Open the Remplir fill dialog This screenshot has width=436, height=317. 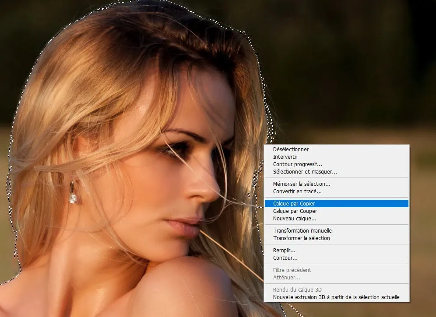284,251
